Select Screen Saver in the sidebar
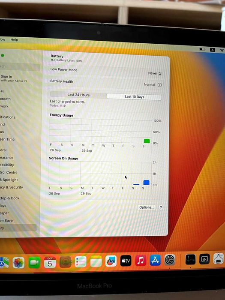Screen dimensions: 225x300 7,221
